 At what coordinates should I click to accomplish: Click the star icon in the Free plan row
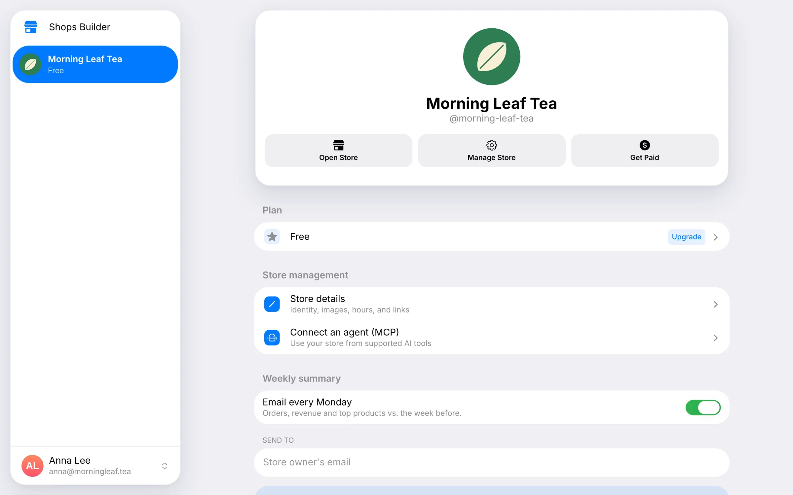point(272,237)
